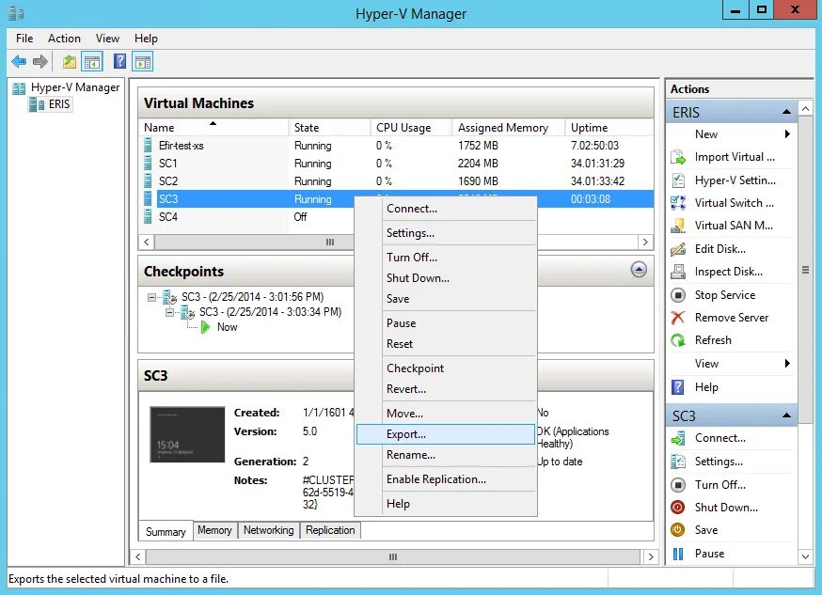Click the bottom horizontal scrollbar right arrow
The width and height of the screenshot is (822, 595).
pos(651,556)
